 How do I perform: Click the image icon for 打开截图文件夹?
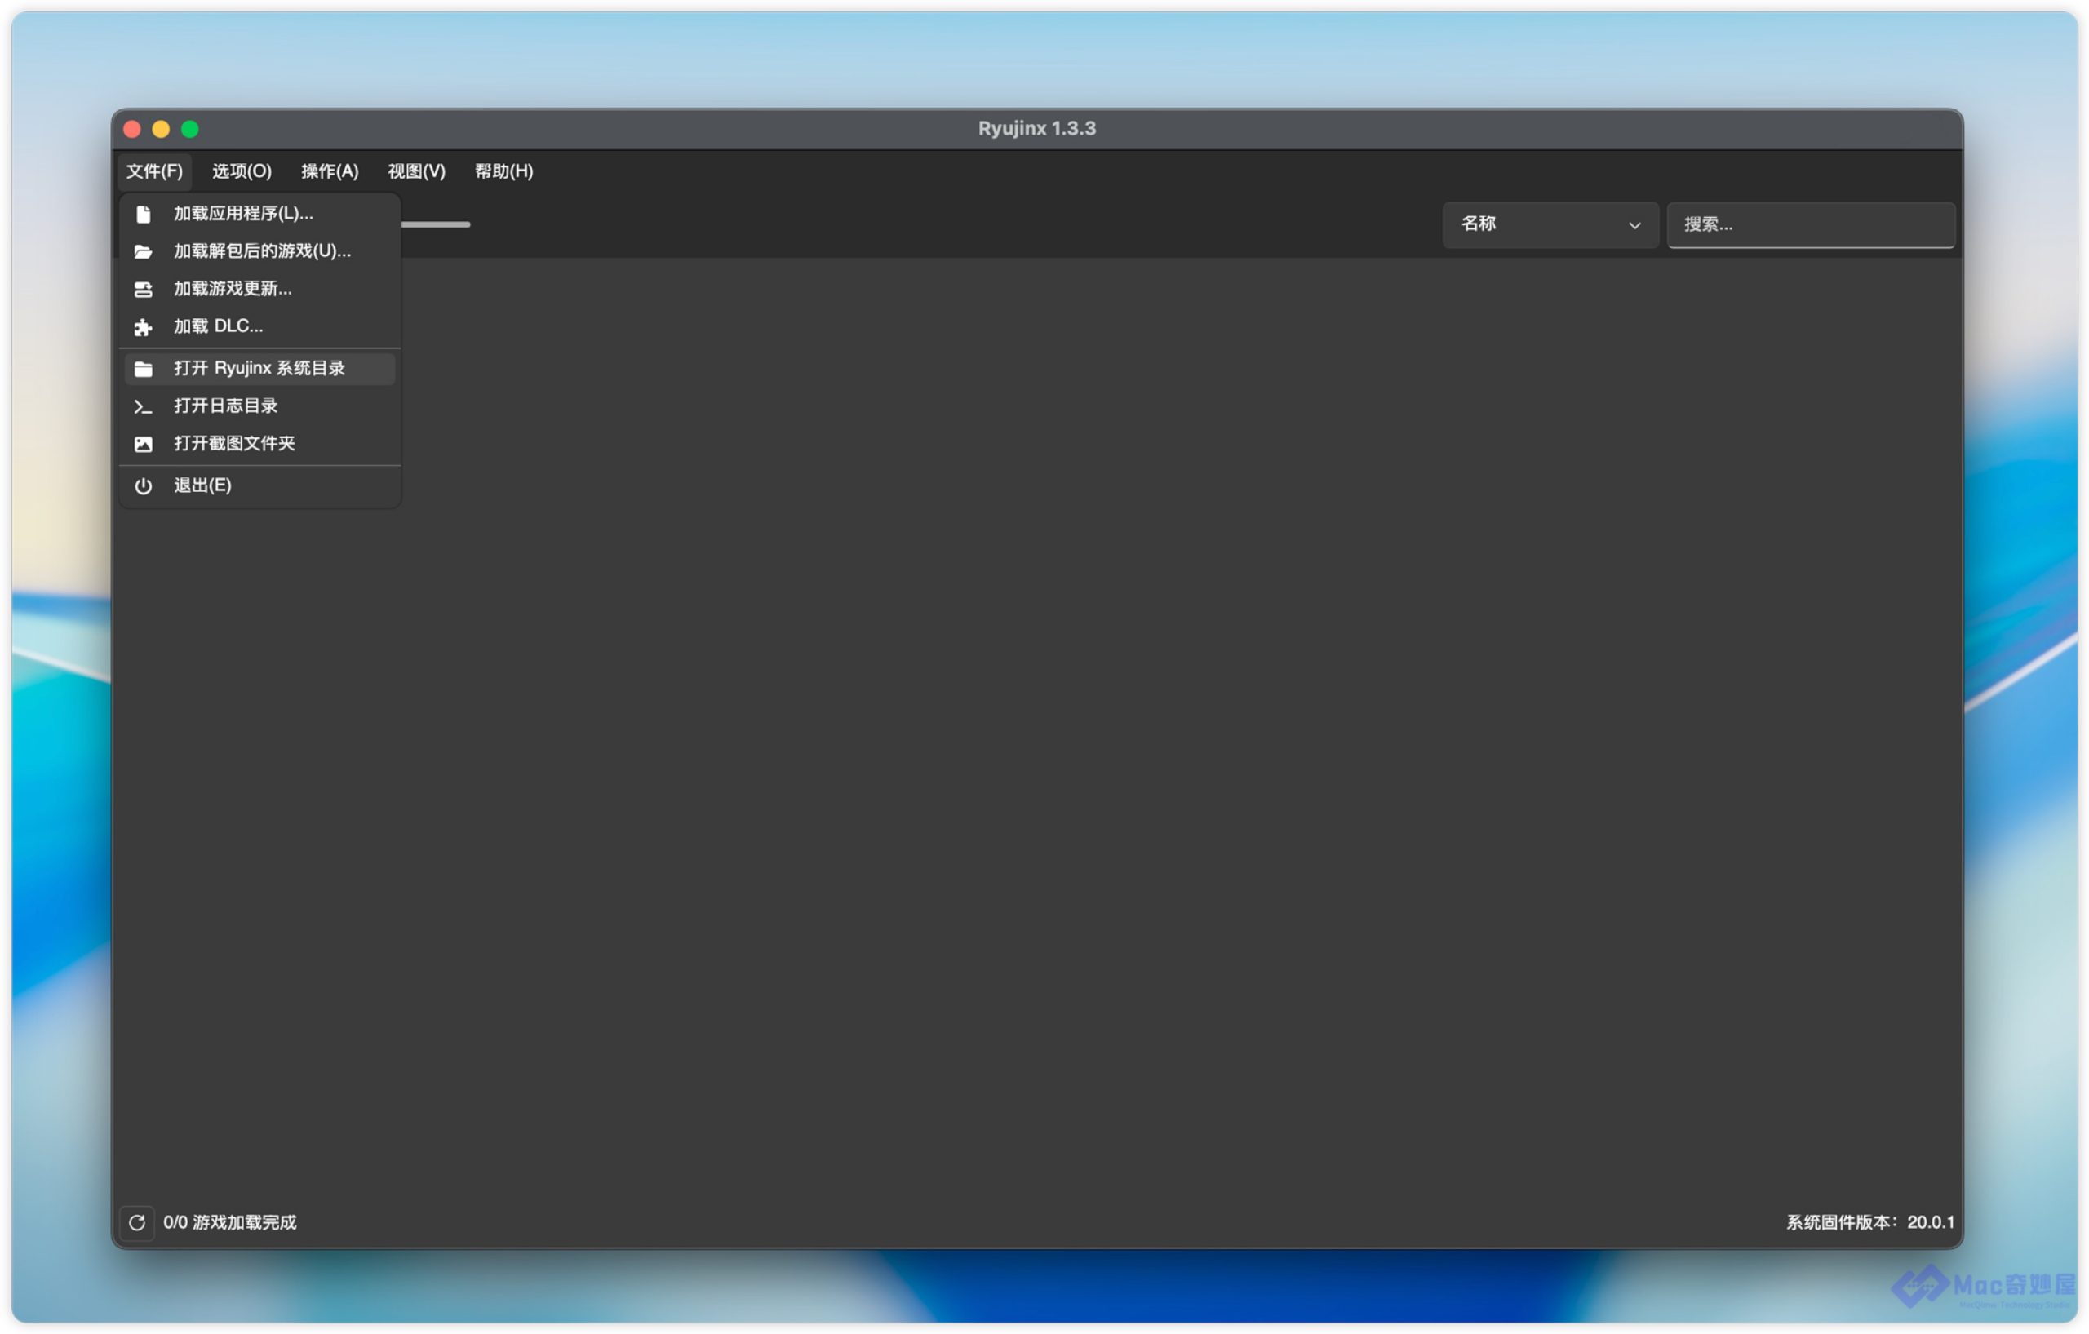(143, 444)
